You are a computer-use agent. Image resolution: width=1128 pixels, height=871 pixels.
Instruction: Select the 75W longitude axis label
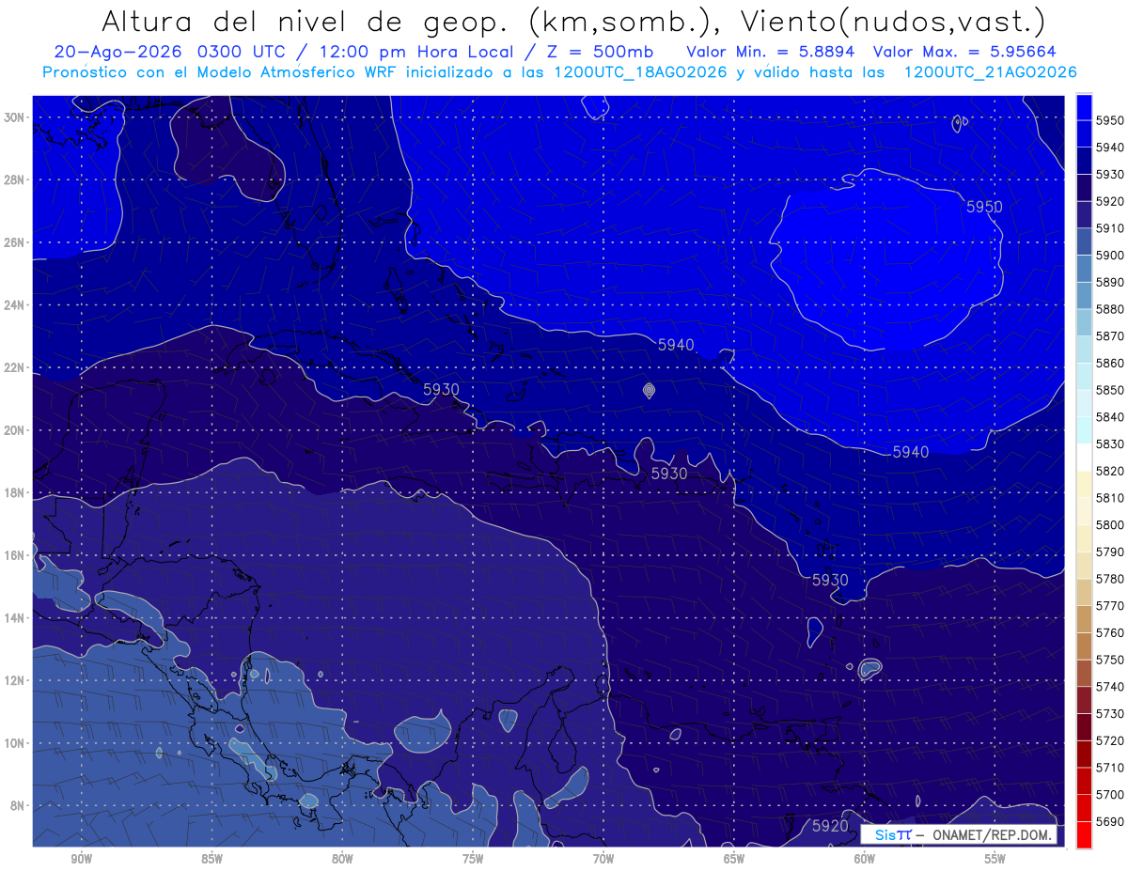(473, 859)
